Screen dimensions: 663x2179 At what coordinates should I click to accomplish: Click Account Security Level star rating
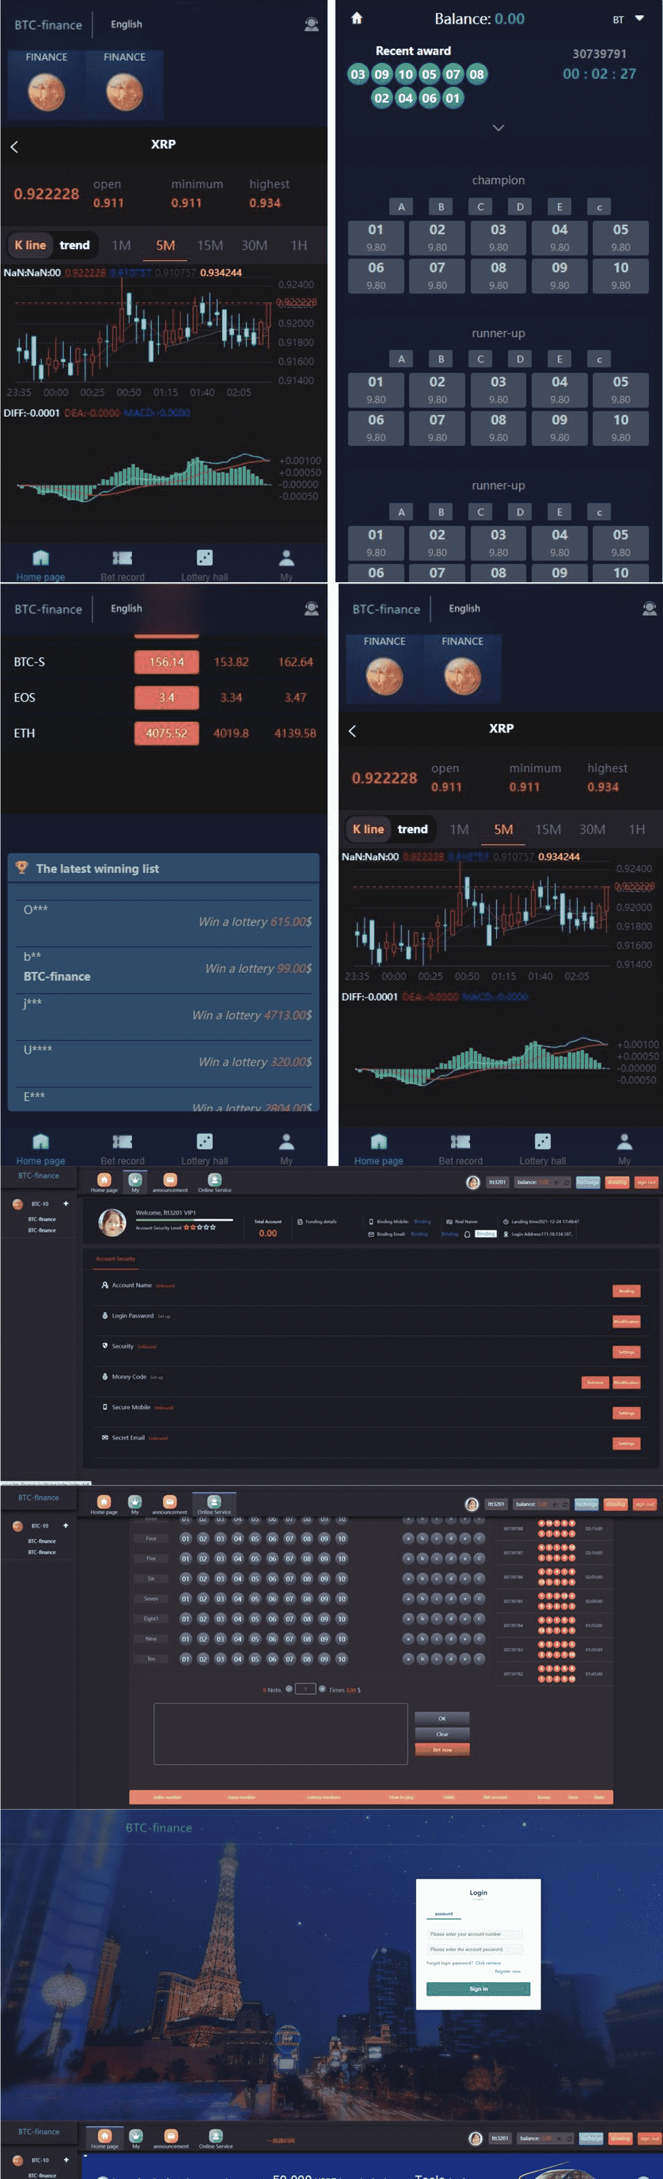tap(200, 1226)
